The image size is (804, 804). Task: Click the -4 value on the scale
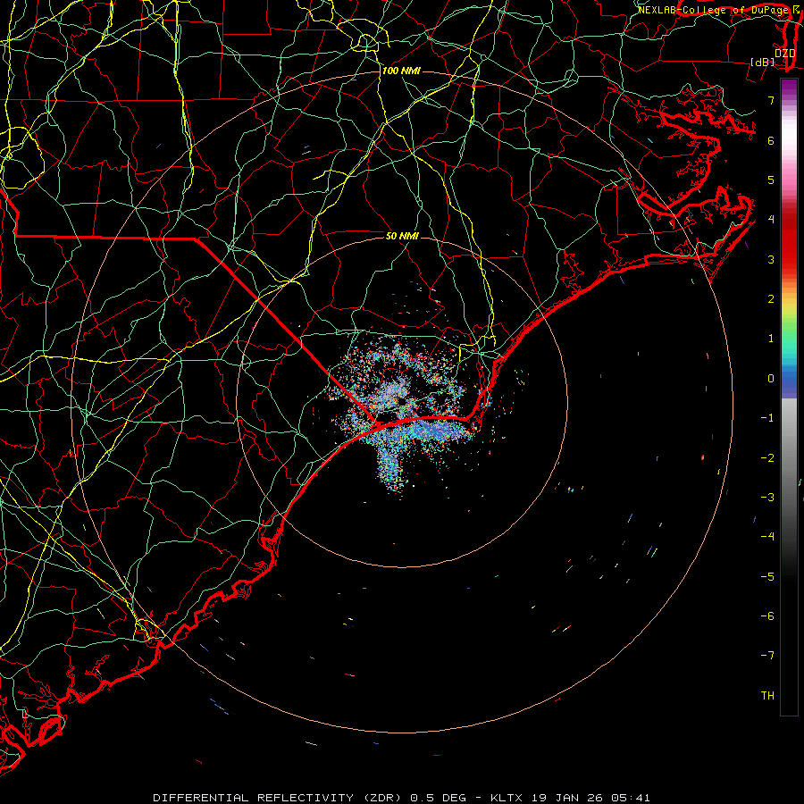click(767, 537)
